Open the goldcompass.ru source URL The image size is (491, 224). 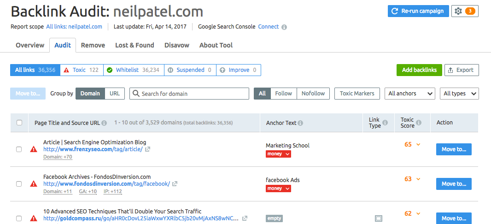142,218
